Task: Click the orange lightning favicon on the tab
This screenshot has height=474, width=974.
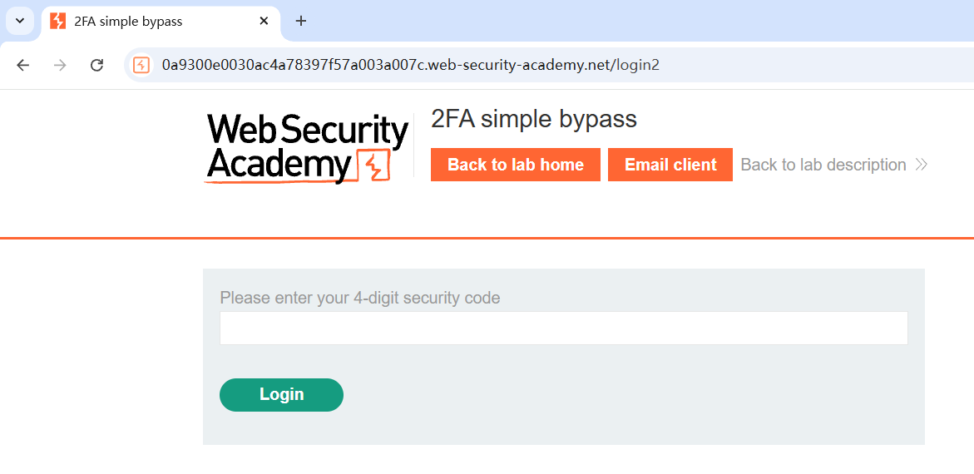Action: click(57, 21)
